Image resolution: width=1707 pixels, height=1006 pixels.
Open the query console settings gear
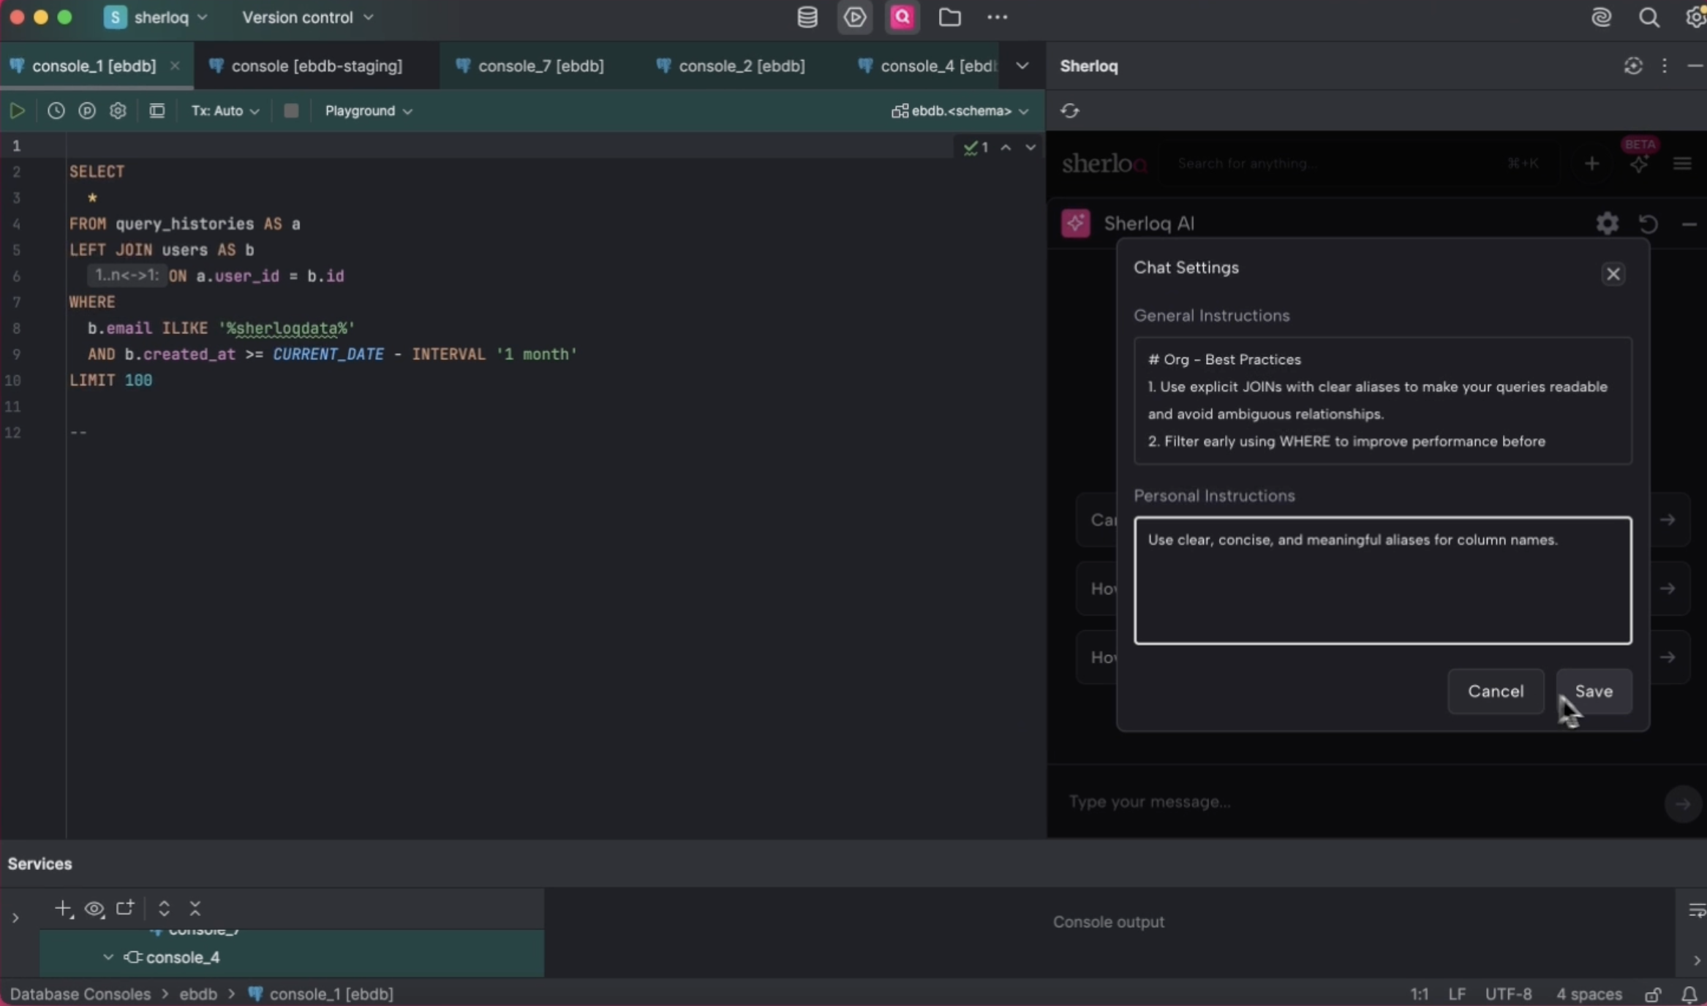pyautogui.click(x=118, y=111)
